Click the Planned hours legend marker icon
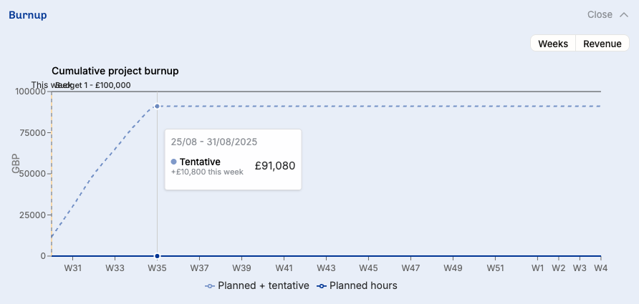Image resolution: width=639 pixels, height=304 pixels. [x=322, y=286]
